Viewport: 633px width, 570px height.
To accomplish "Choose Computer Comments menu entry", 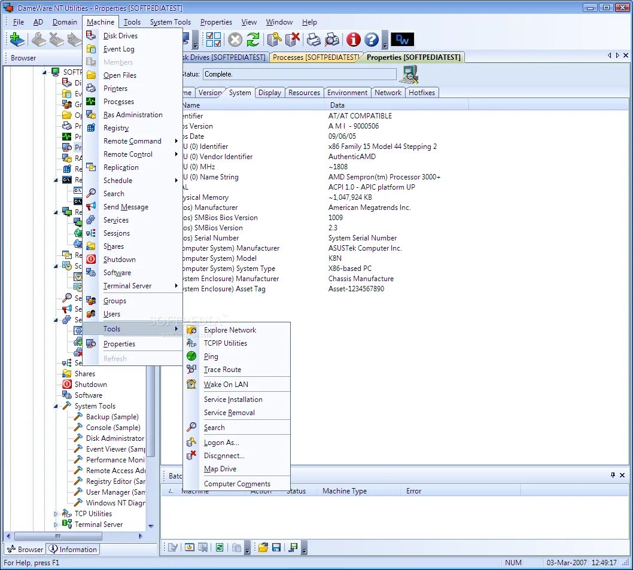I will coord(237,484).
